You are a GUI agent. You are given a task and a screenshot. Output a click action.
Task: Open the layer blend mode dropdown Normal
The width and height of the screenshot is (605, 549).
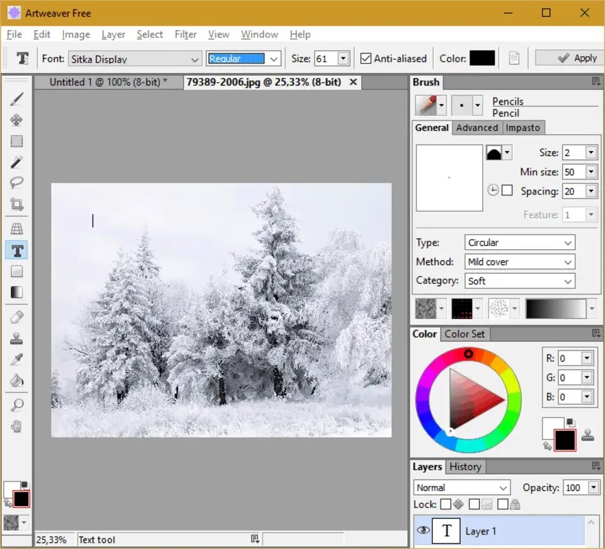461,487
